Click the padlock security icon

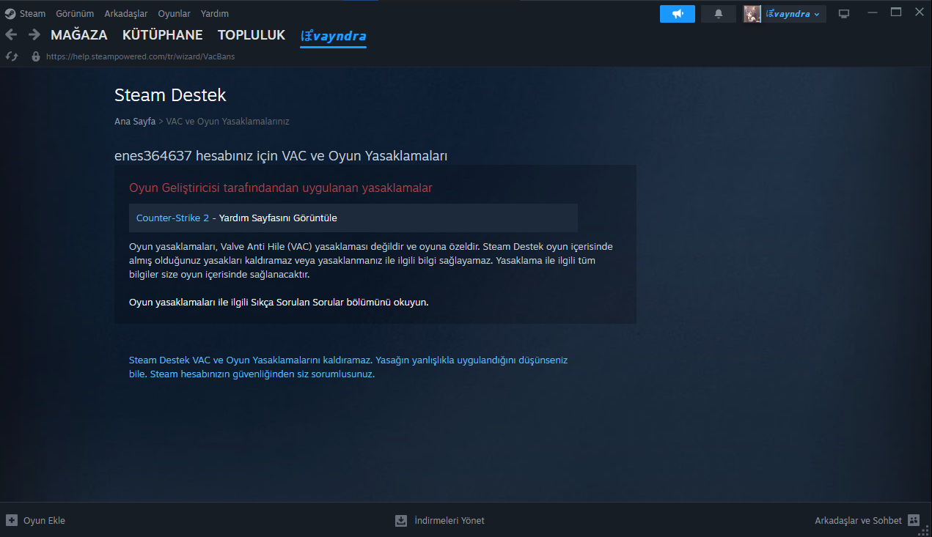pyautogui.click(x=35, y=56)
